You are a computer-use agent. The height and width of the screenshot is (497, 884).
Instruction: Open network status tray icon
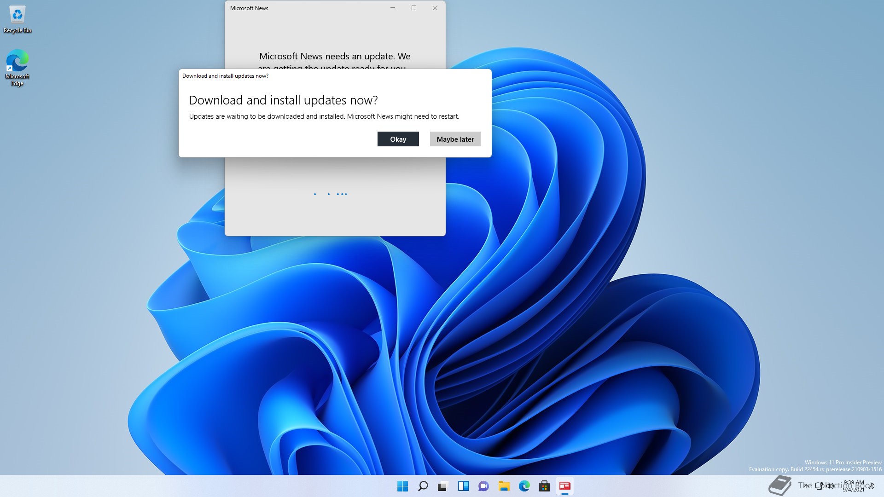pos(819,485)
